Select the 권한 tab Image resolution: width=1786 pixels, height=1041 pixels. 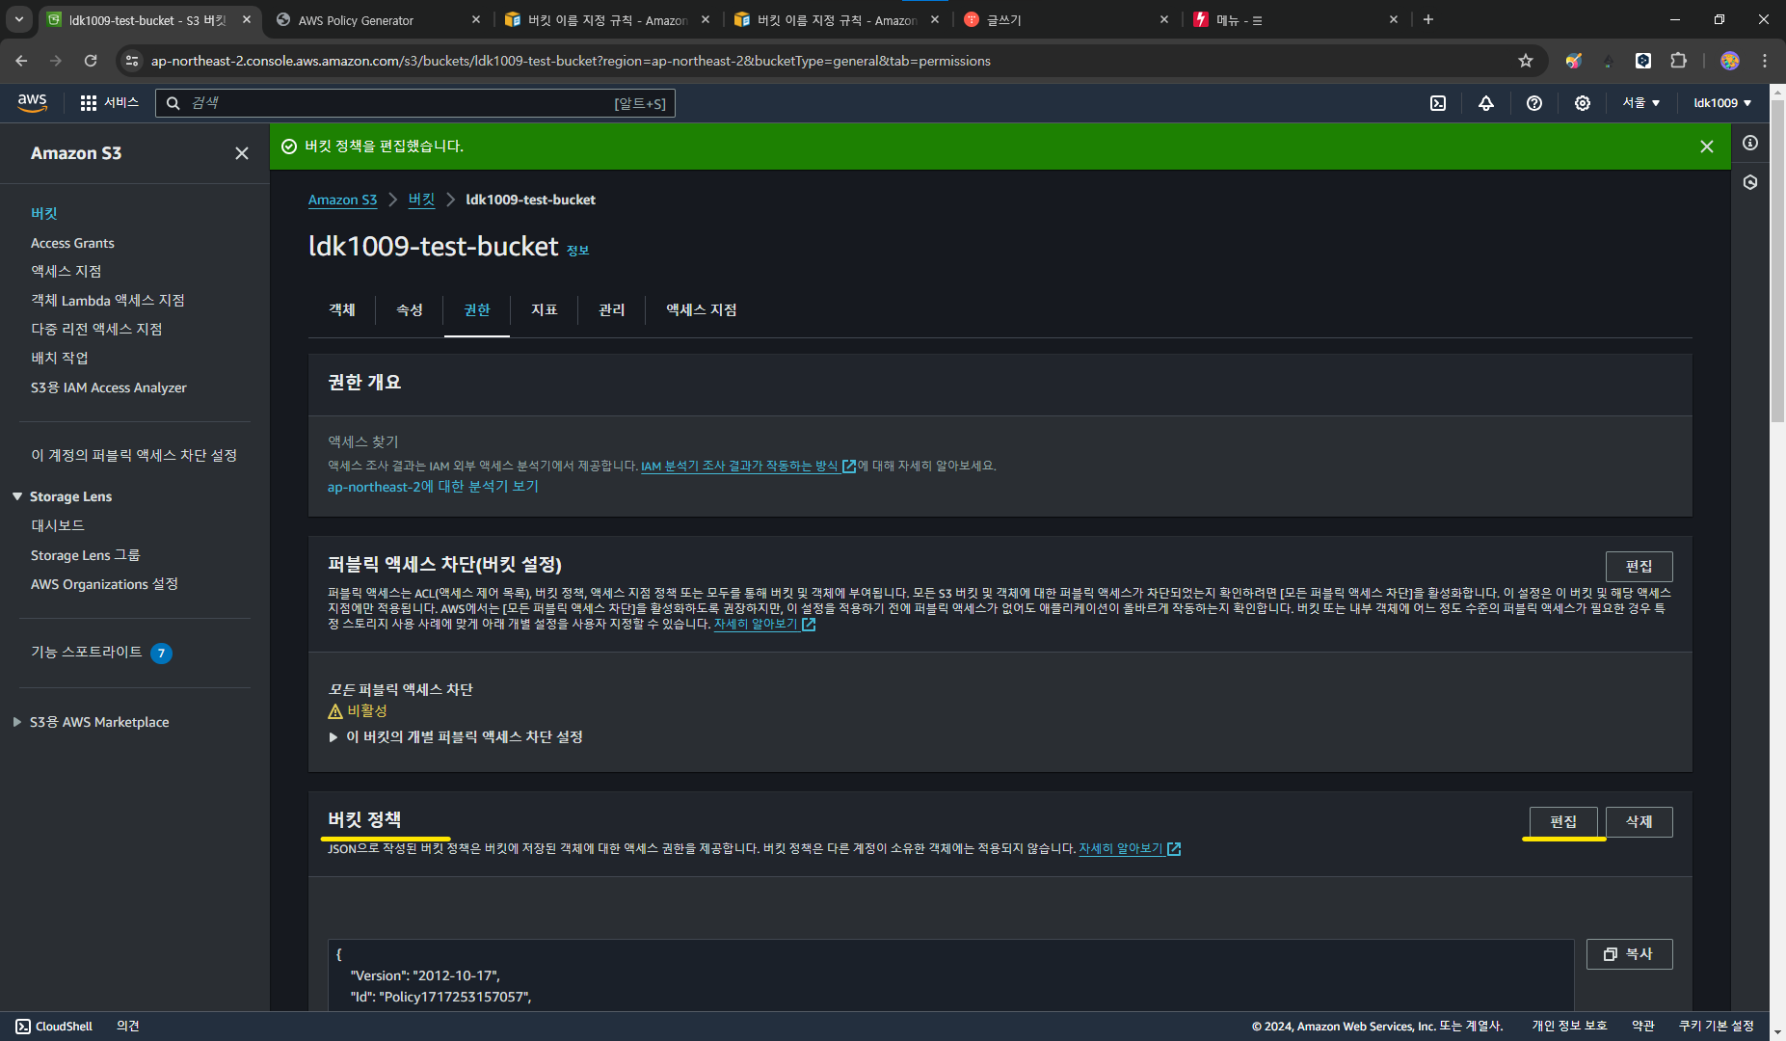point(477,310)
